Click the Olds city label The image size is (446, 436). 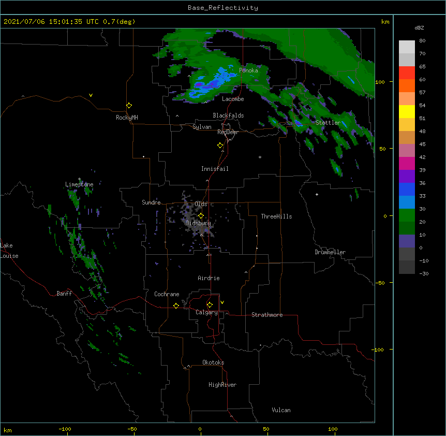[201, 204]
